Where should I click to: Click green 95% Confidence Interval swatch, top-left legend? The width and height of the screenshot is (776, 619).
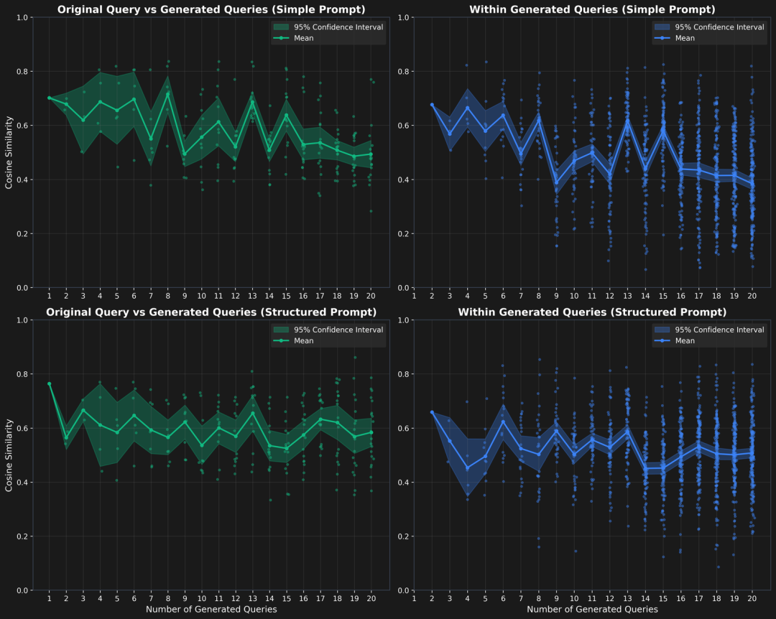click(281, 27)
